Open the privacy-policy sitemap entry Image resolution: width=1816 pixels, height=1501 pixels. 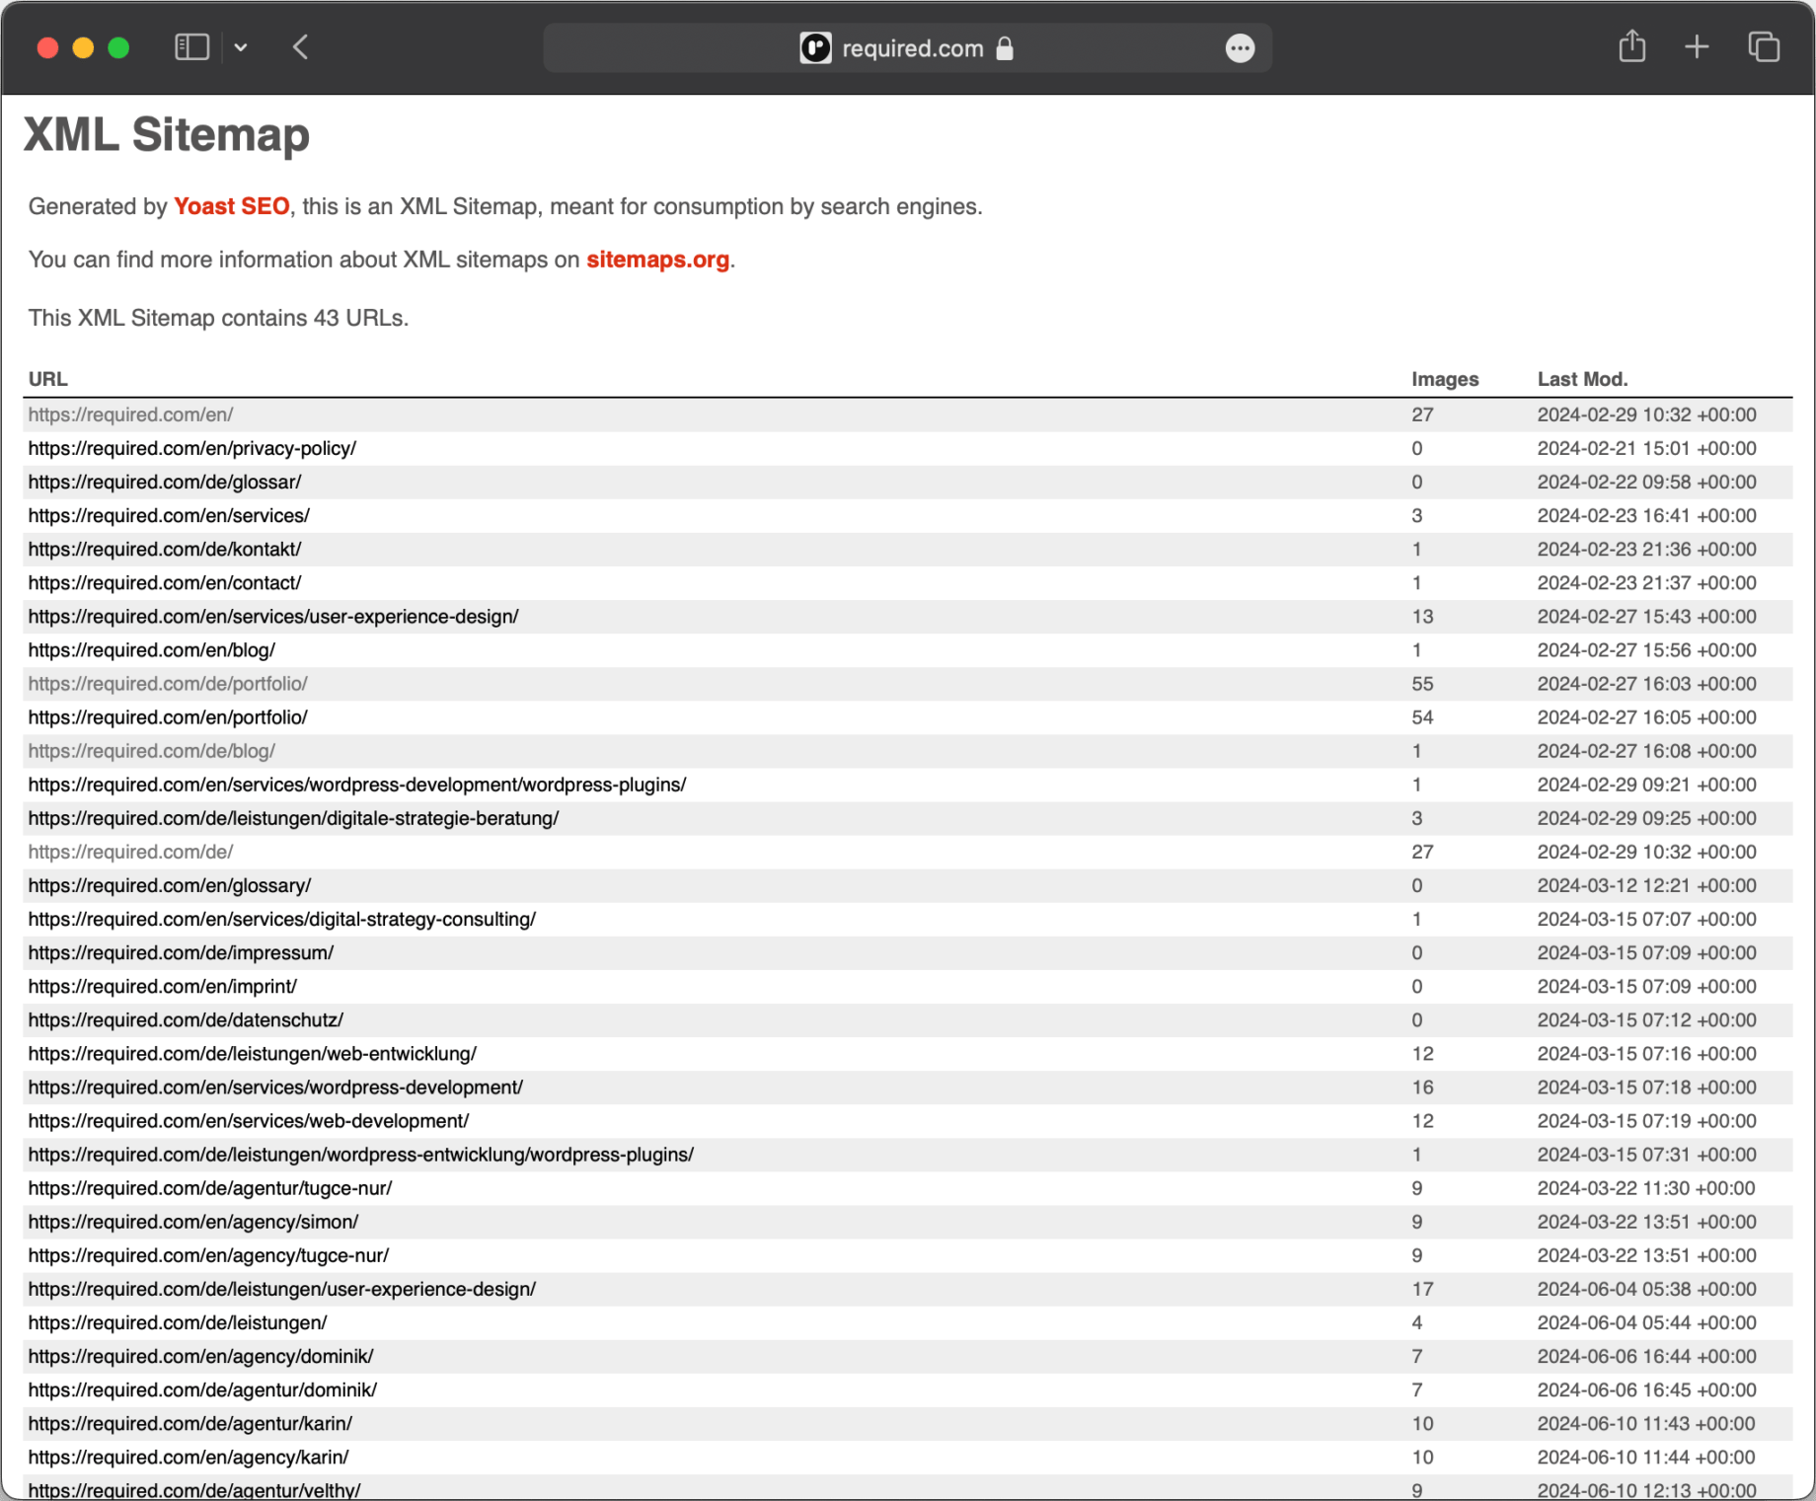click(192, 448)
